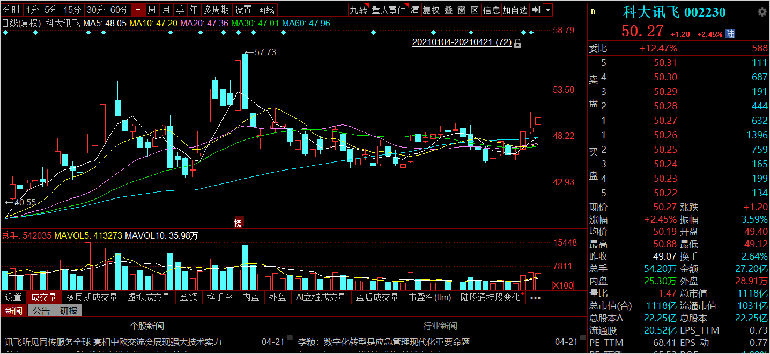Click the MA5: 48.05 legend label
Screen dimensions: 770x354
point(105,23)
